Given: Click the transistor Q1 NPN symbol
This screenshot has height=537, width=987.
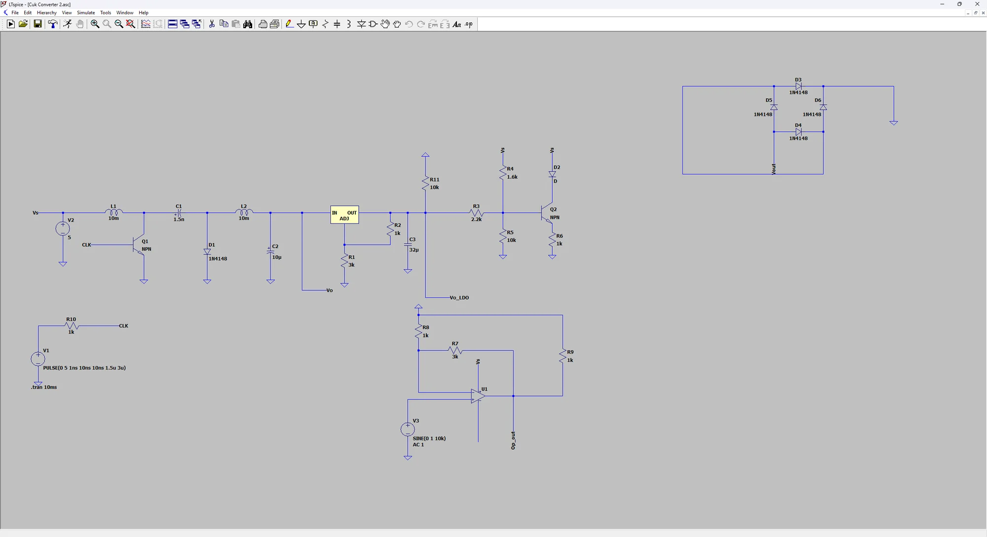Looking at the screenshot, I should (139, 244).
